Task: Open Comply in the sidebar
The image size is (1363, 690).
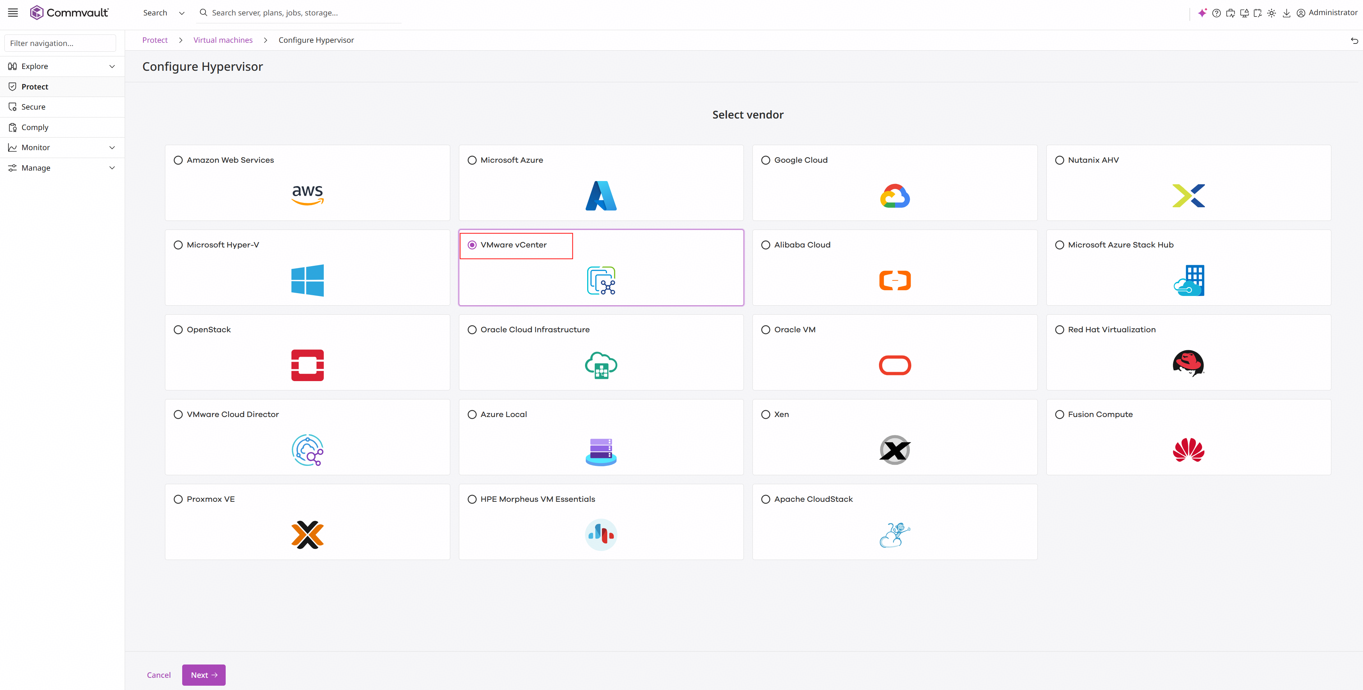Action: pyautogui.click(x=62, y=128)
